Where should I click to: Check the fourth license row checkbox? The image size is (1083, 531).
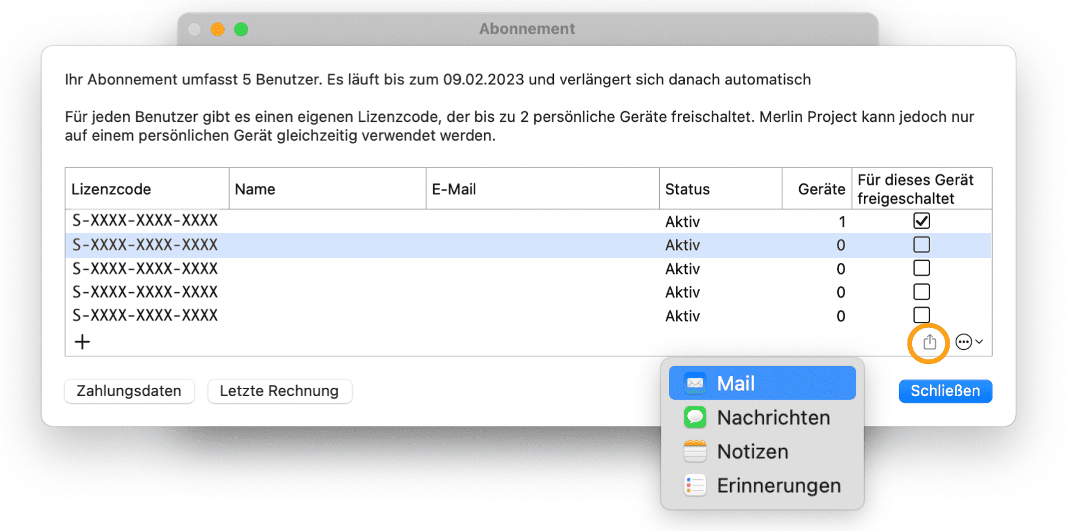(x=921, y=292)
